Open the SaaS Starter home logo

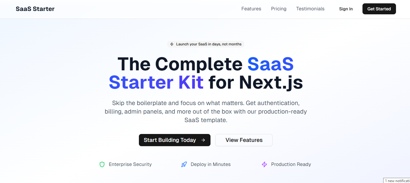click(35, 9)
